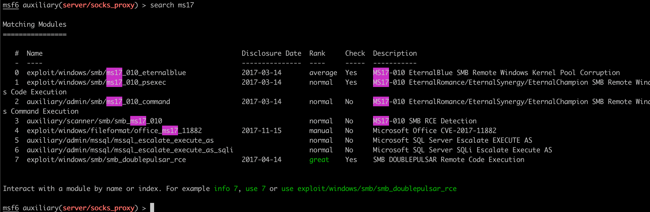This screenshot has width=650, height=212.
Task: Select the 'Matching Modules' heading text
Action: (34, 24)
